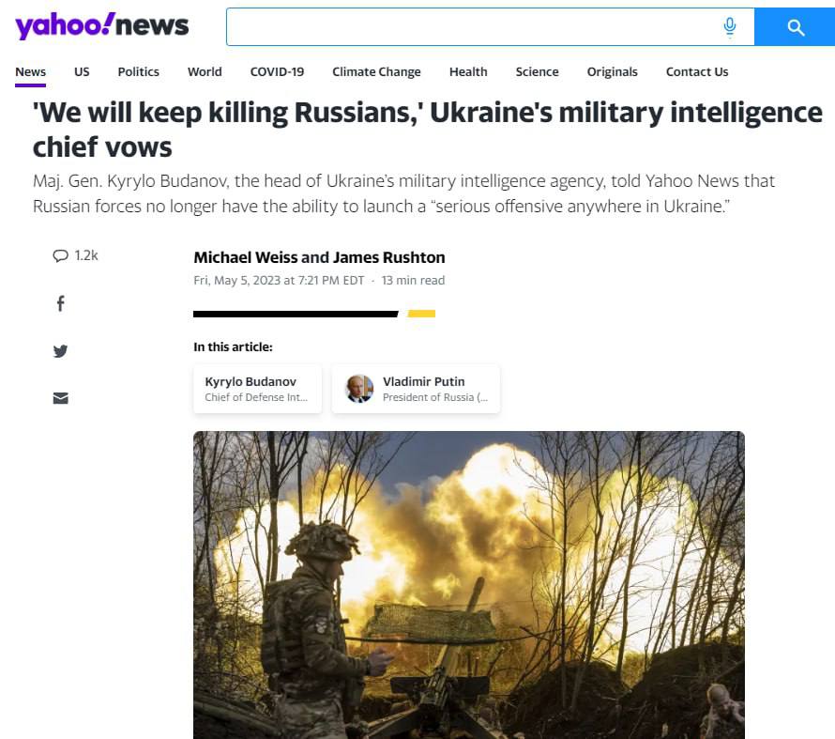Open the Kyrylo Budanov topic card
Screen dimensions: 835x739
pos(258,389)
